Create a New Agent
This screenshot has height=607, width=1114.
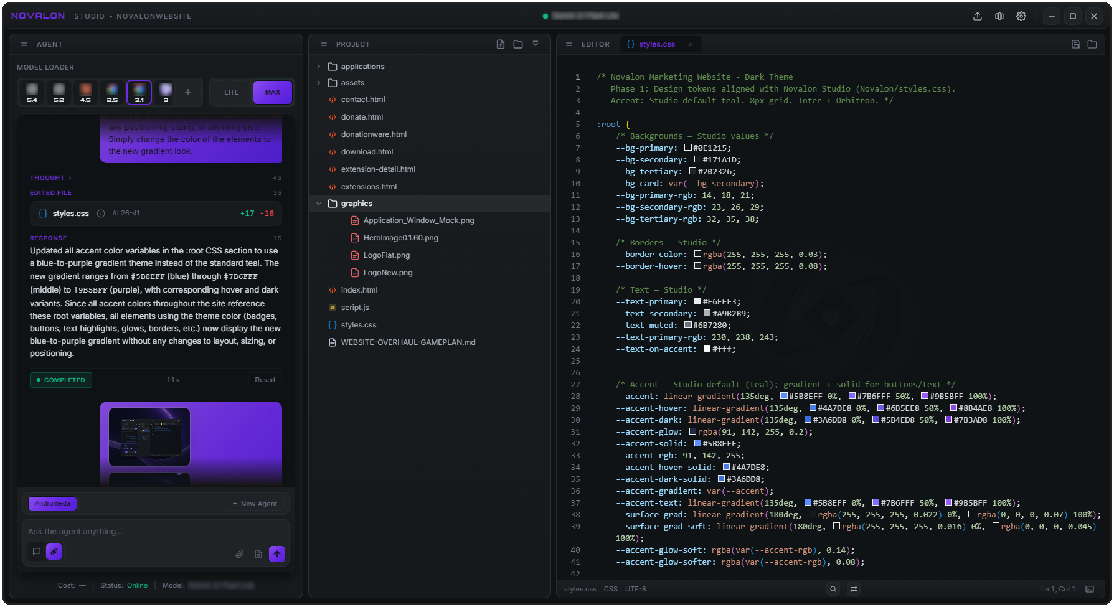click(x=255, y=504)
